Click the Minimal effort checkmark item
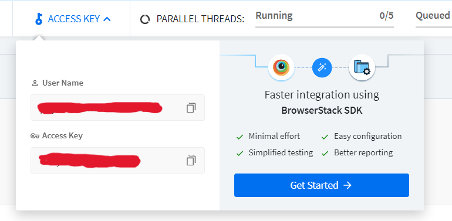This screenshot has height=221, width=452. [x=268, y=136]
